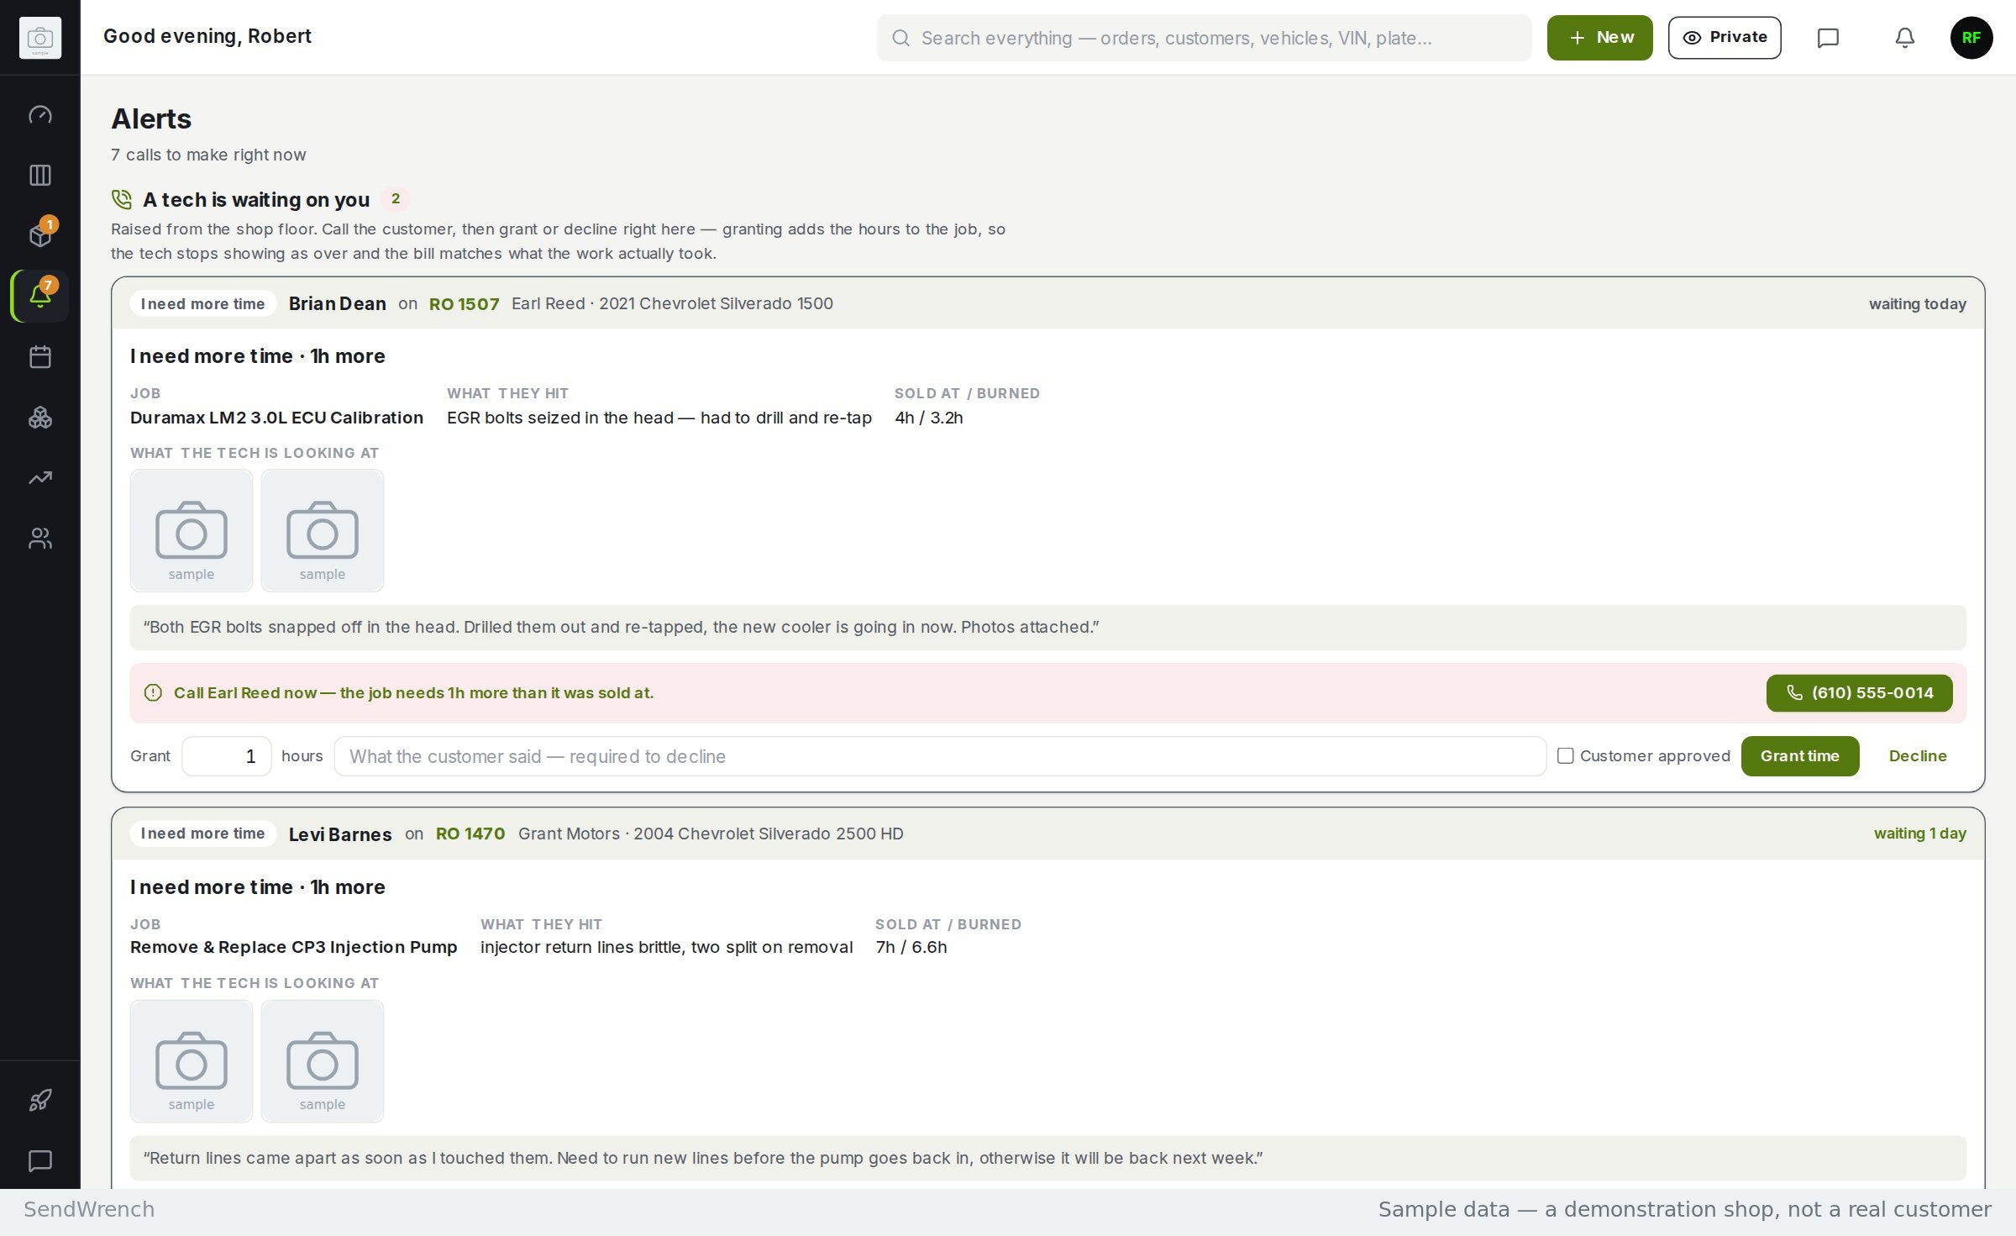
Task: Open the trending chart icon in sidebar
Action: point(39,477)
